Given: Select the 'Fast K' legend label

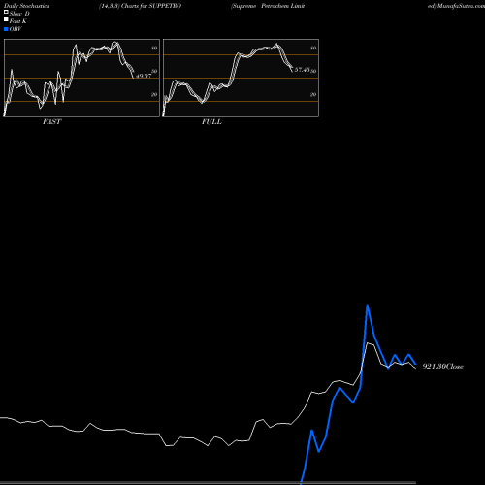Looking at the screenshot, I should click(18, 21).
